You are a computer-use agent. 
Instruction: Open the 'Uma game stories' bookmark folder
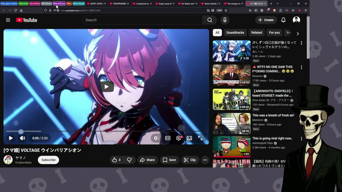click(x=9, y=3)
